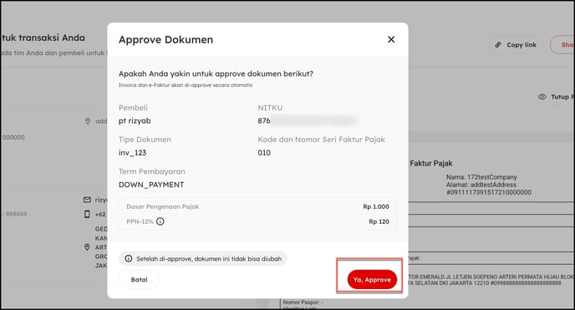The width and height of the screenshot is (575, 310).
Task: Toggle the eye icon next to Tutup
Action: [542, 97]
